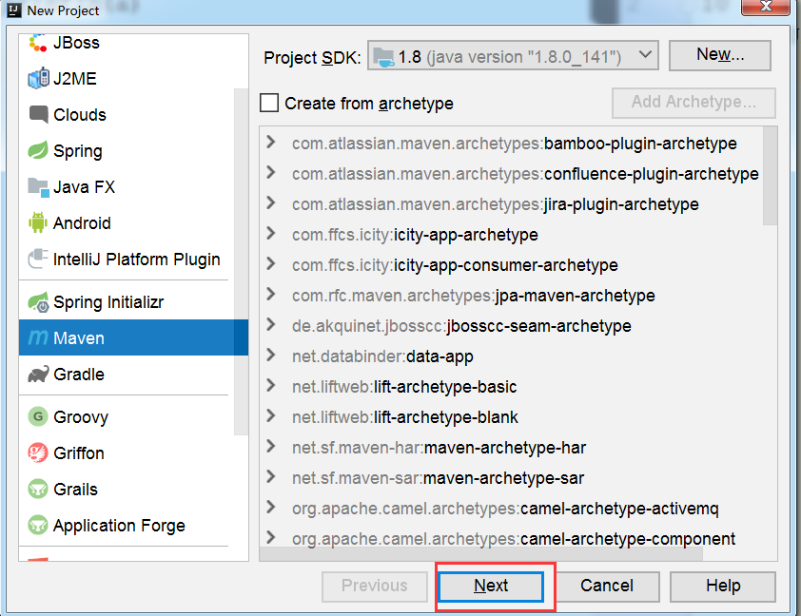
Task: Pick the Griffon project icon
Action: pos(38,452)
